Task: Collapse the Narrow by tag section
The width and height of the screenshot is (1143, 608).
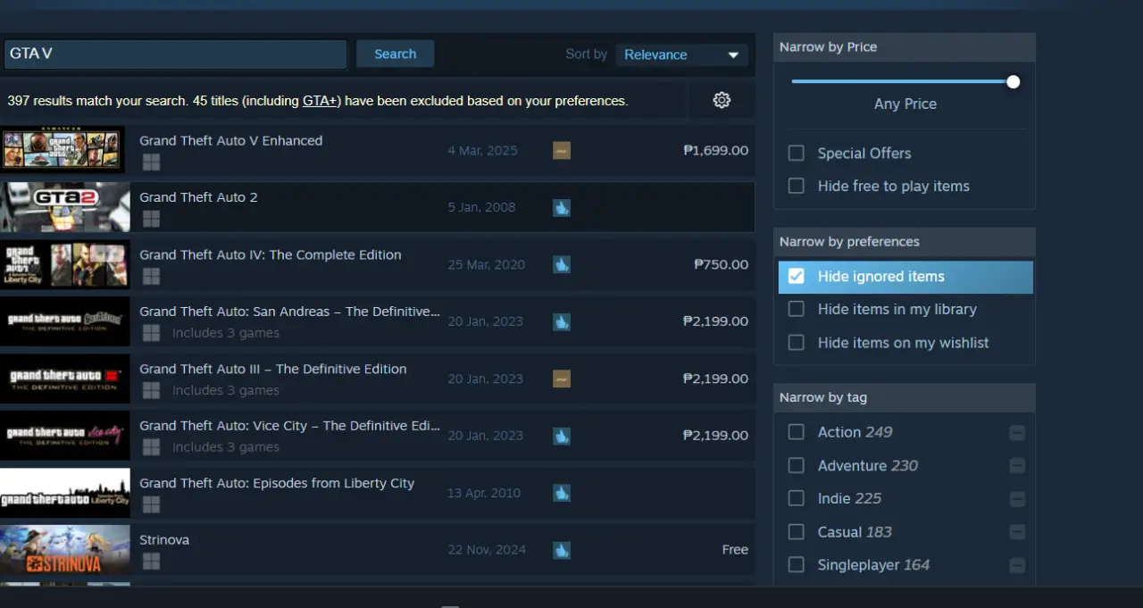Action: tap(904, 397)
